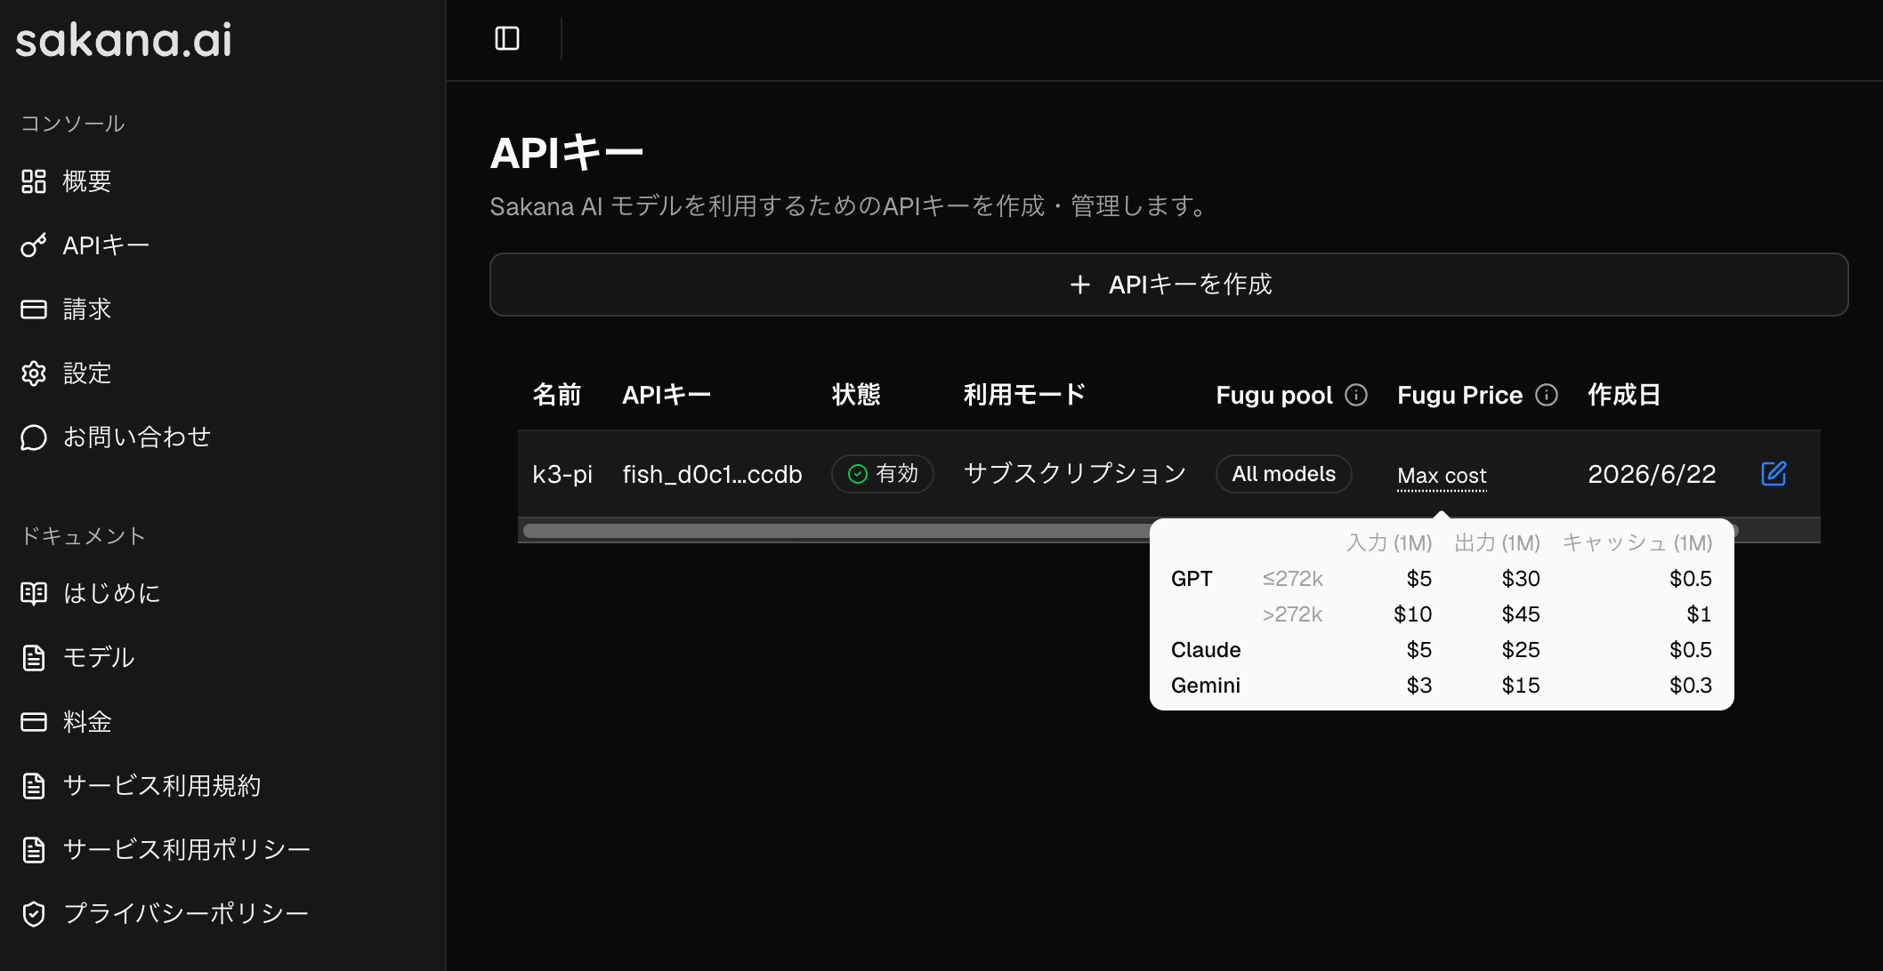Viewport: 1883px width, 971px height.
Task: Click サブスクリプション in the usage mode column
Action: (1075, 474)
